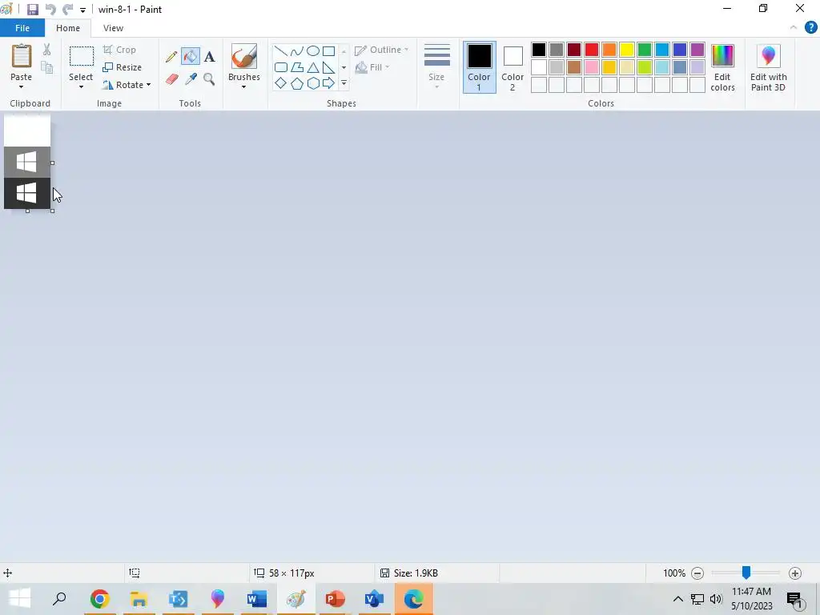The width and height of the screenshot is (820, 615).
Task: Click the Paste clipboard icon
Action: [22, 56]
